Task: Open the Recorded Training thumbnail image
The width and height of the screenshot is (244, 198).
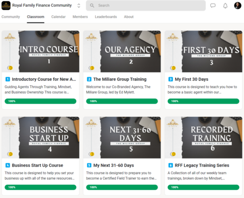Action: [x=203, y=138]
